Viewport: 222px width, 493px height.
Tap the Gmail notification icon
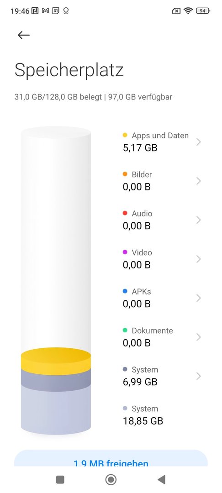pos(45,11)
